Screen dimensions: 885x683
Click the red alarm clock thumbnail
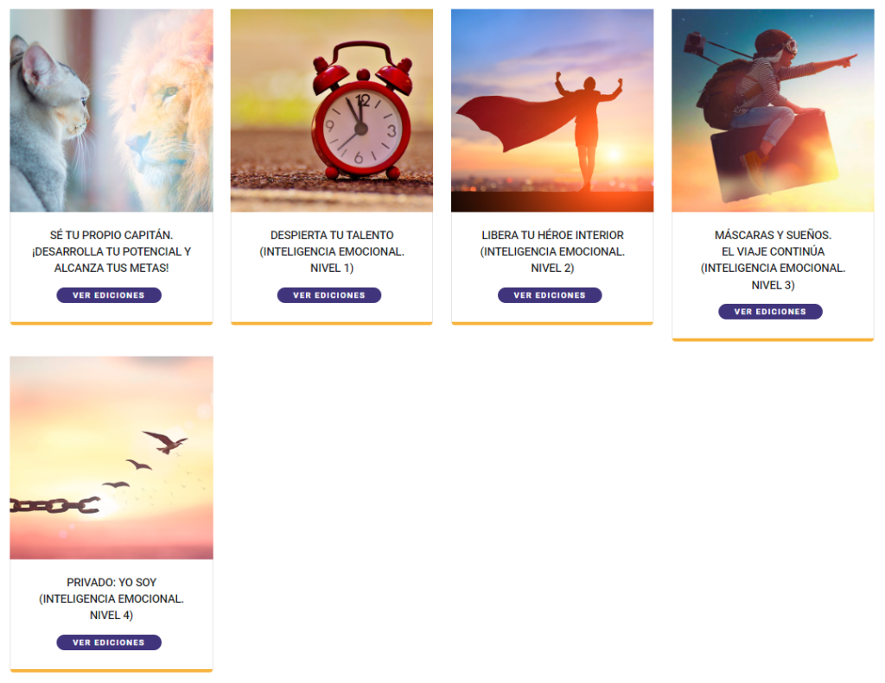(x=332, y=111)
